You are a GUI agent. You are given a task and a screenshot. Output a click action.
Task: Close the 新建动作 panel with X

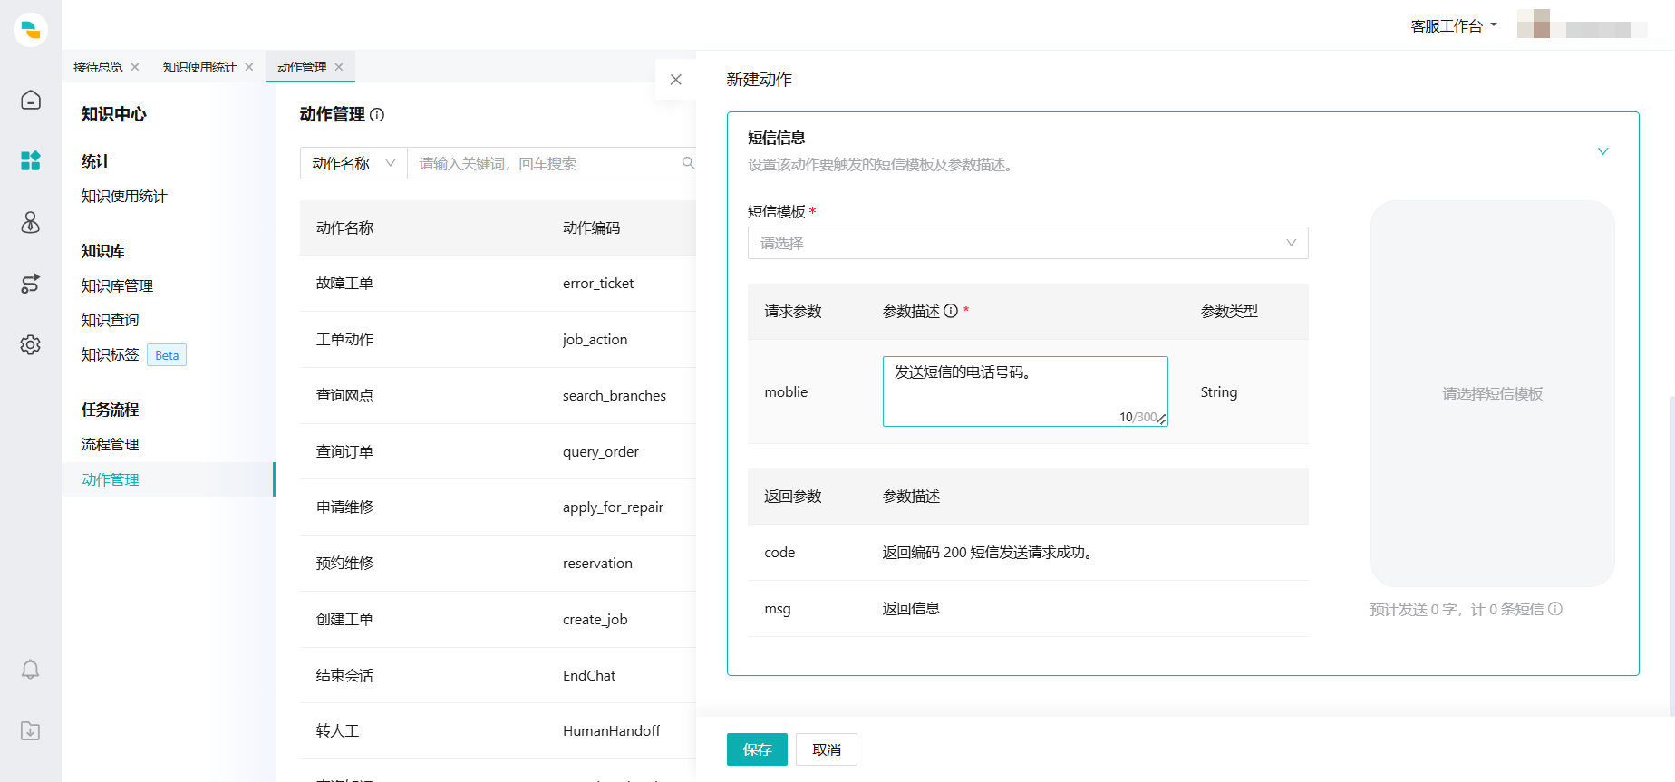[675, 80]
